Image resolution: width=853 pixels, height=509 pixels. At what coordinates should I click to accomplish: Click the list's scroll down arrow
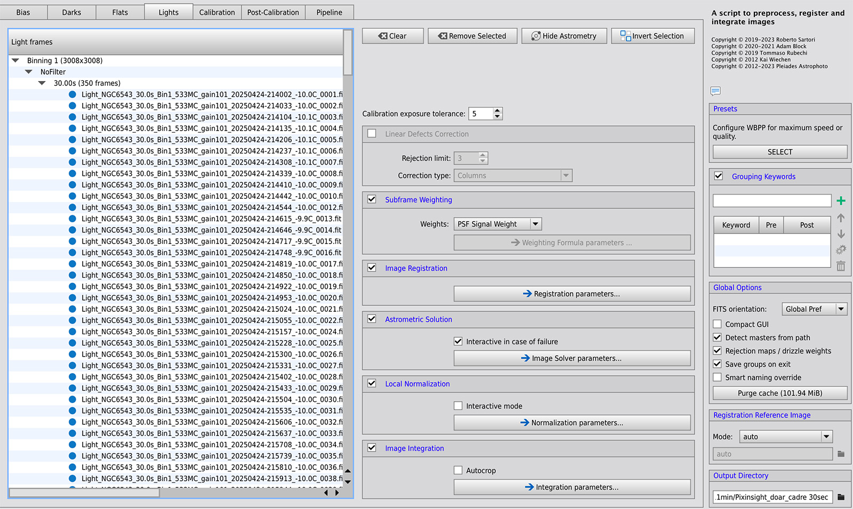click(x=348, y=481)
